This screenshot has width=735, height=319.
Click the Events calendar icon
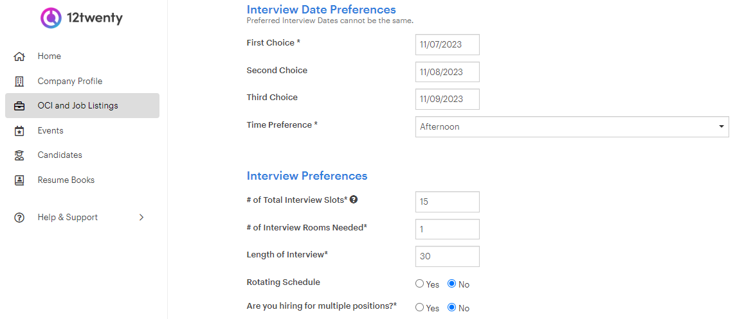pos(19,131)
